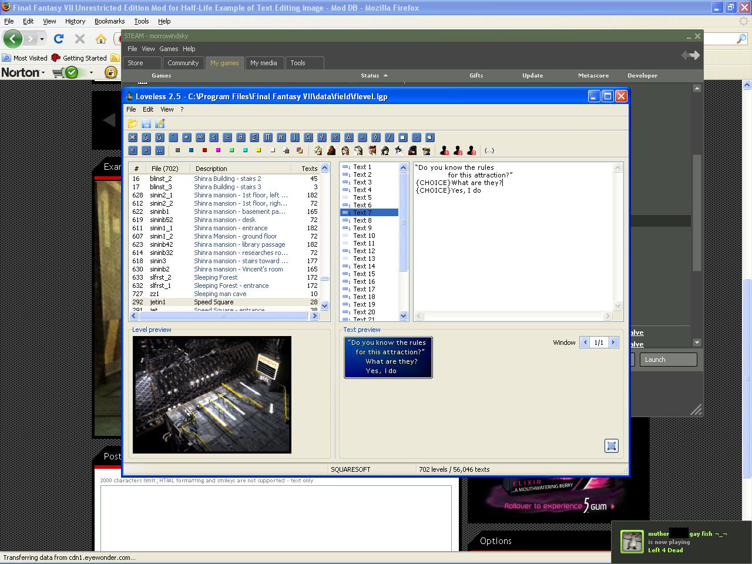Switch to Steam Community tab
The image size is (752, 564).
pyautogui.click(x=183, y=63)
